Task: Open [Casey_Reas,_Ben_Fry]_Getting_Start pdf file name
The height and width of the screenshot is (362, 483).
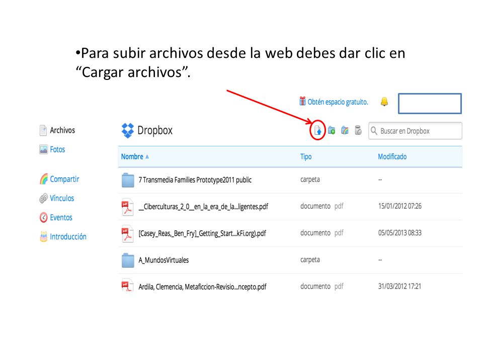Action: pyautogui.click(x=202, y=233)
